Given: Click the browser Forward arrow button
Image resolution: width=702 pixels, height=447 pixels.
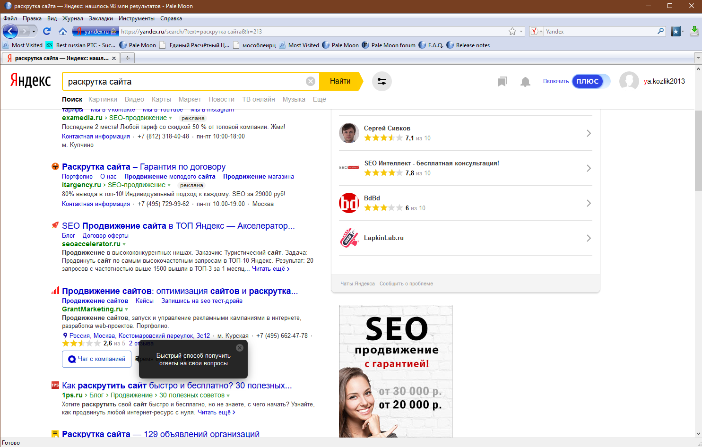Looking at the screenshot, I should pyautogui.click(x=24, y=31).
